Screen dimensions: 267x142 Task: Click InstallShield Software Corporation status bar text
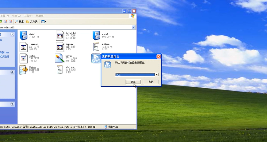pyautogui.click(x=51, y=127)
